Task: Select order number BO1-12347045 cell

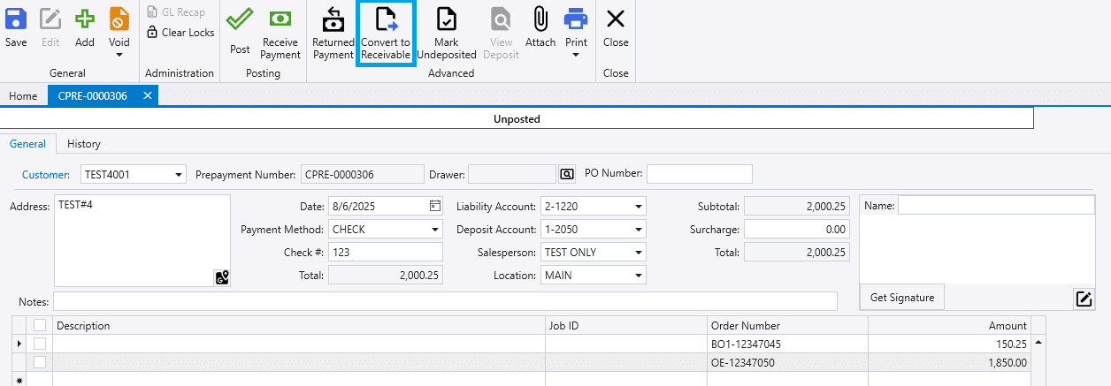Action: [x=787, y=344]
